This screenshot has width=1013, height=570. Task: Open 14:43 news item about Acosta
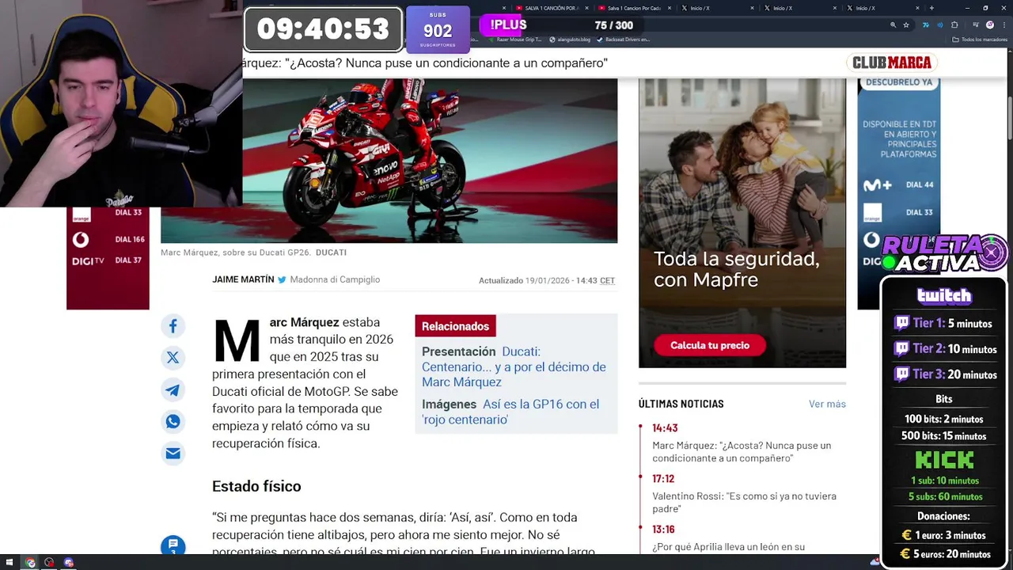(x=742, y=451)
